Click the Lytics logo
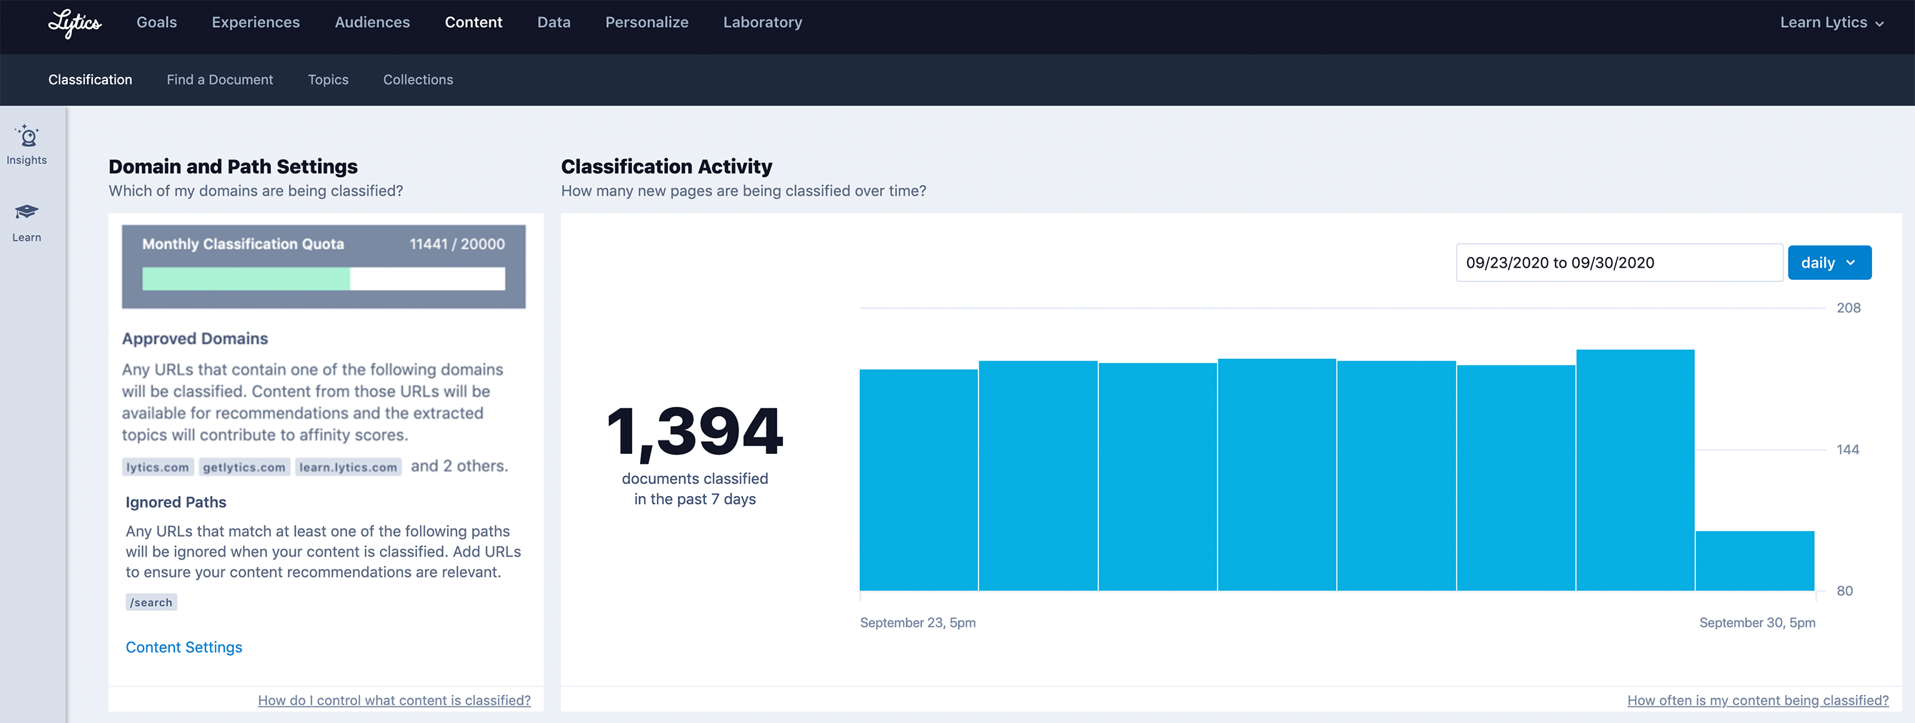This screenshot has width=1915, height=723. point(74,23)
